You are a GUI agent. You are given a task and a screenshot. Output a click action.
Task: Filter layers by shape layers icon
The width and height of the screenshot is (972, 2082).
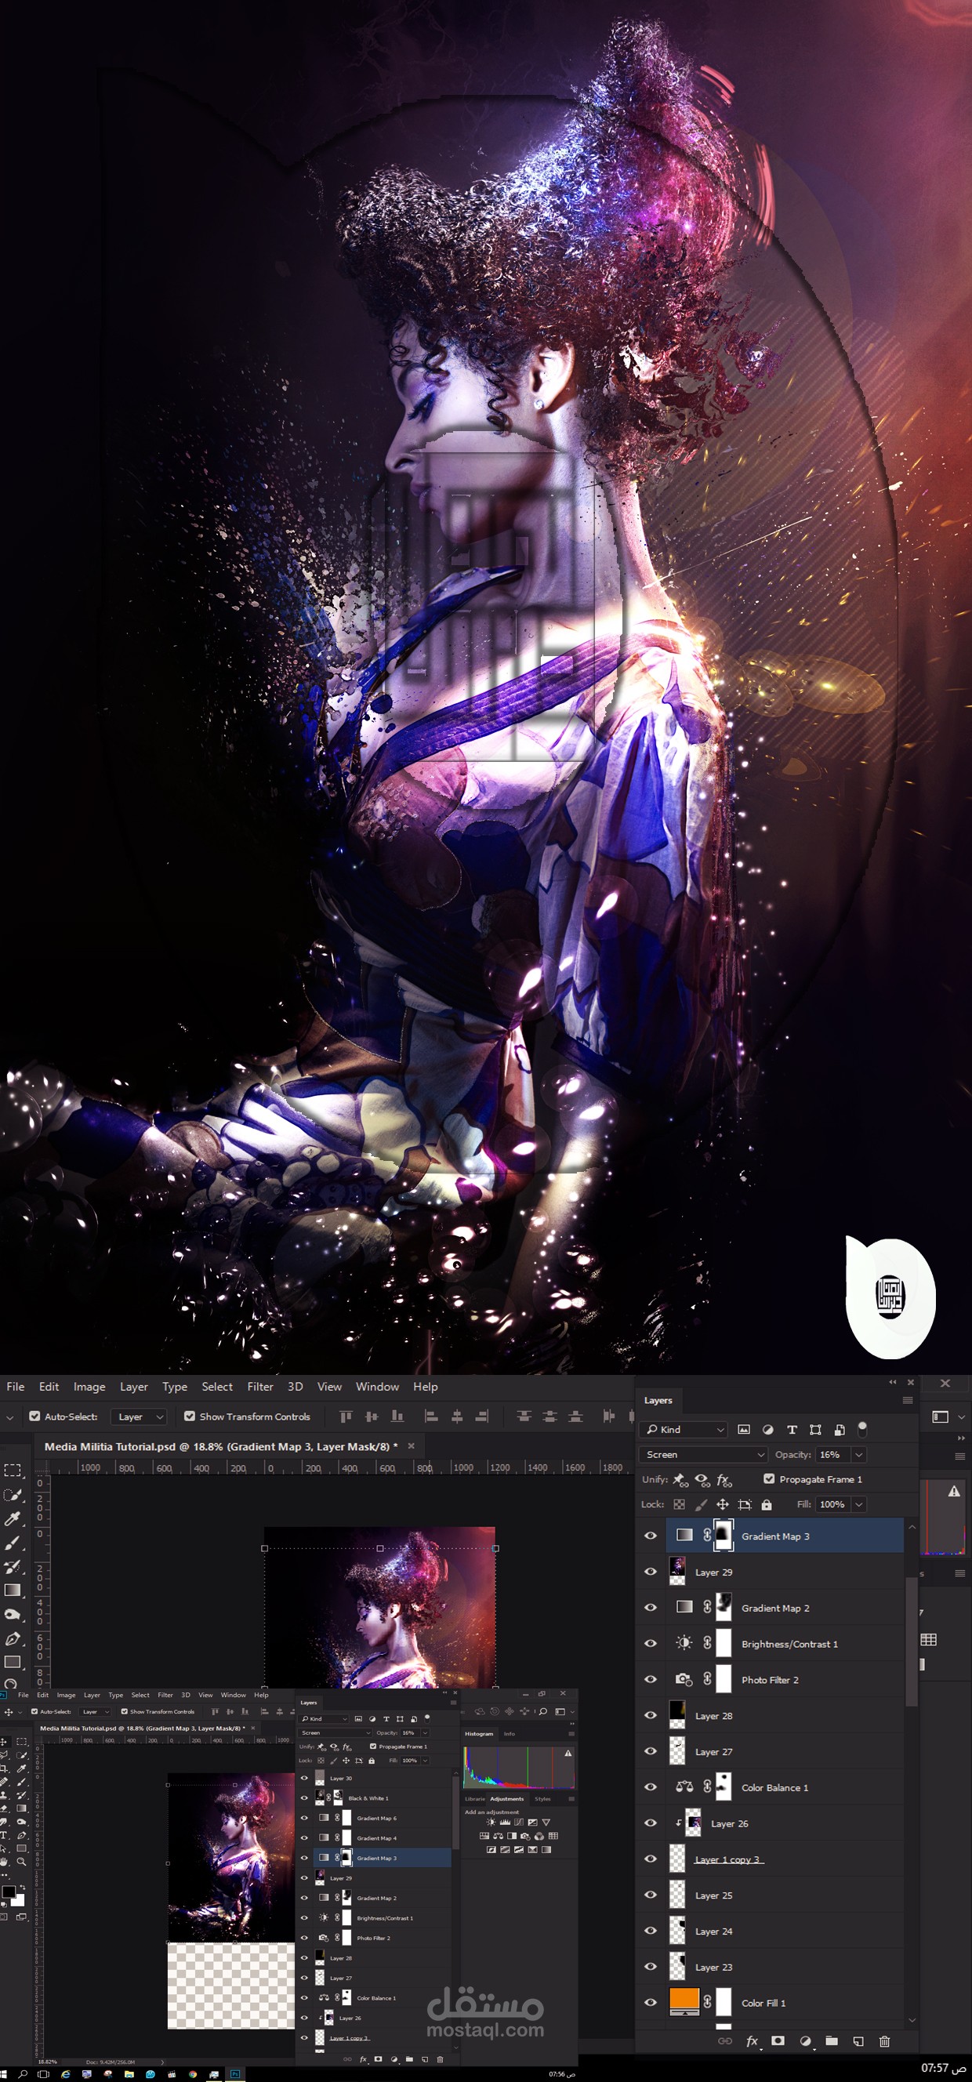coord(815,1430)
